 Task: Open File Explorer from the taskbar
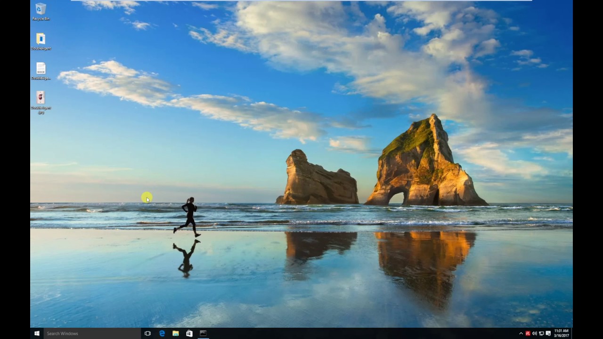point(175,333)
